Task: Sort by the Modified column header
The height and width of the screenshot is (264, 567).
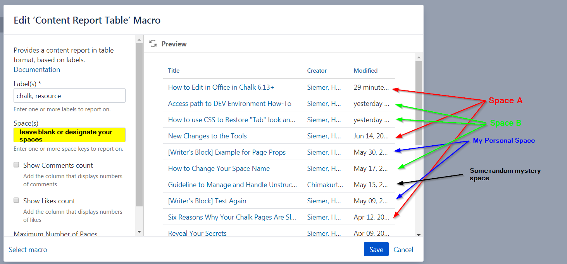Action: tap(365, 70)
